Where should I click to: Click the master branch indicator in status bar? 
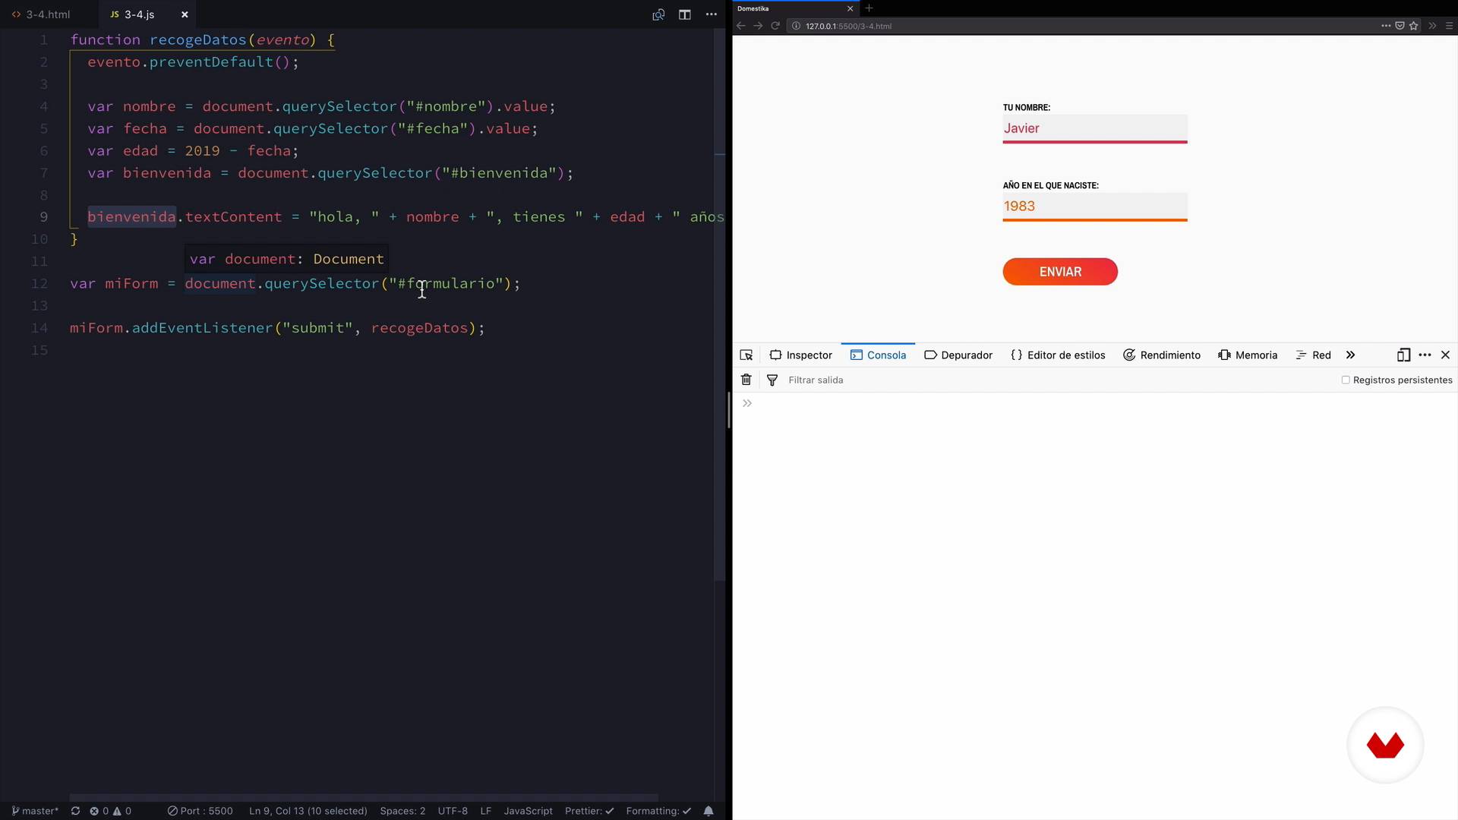coord(35,811)
